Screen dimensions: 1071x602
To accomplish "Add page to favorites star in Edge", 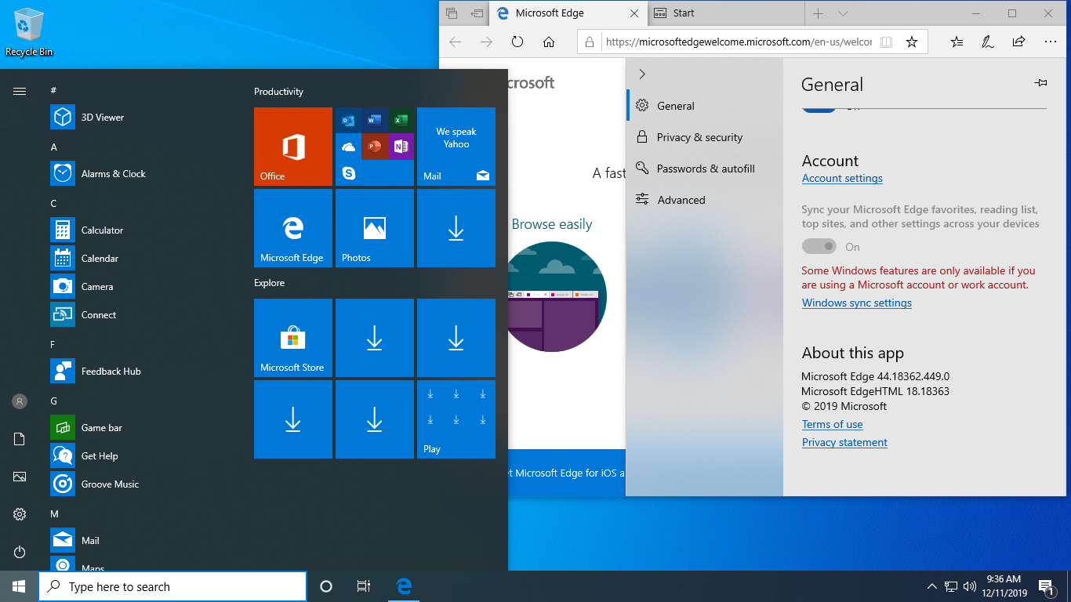I will tap(911, 42).
